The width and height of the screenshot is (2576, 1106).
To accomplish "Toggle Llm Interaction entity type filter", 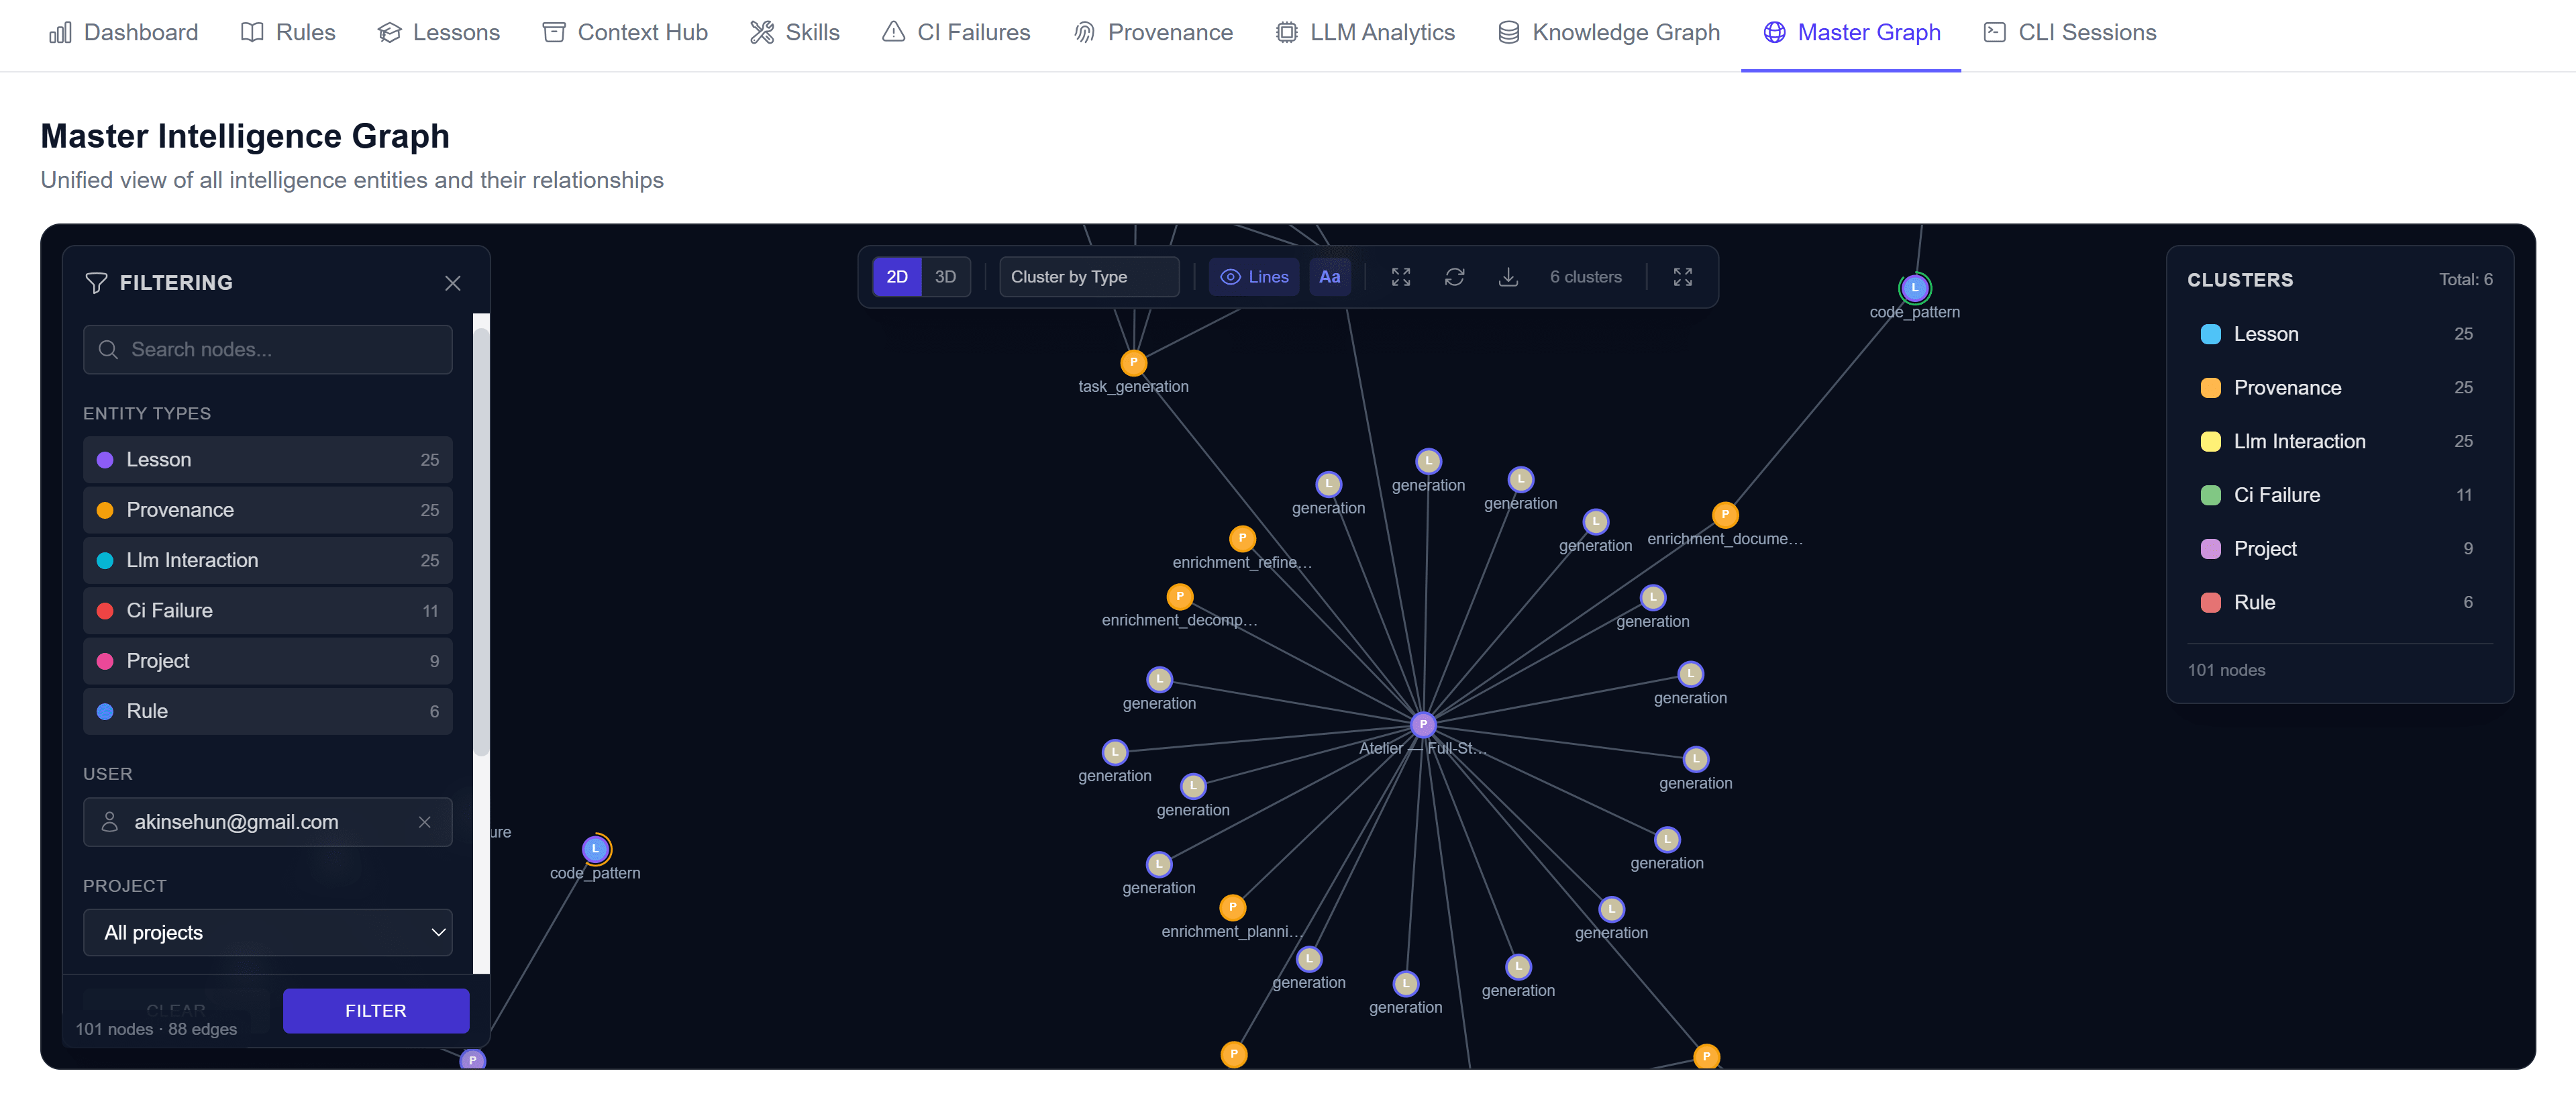I will 268,560.
